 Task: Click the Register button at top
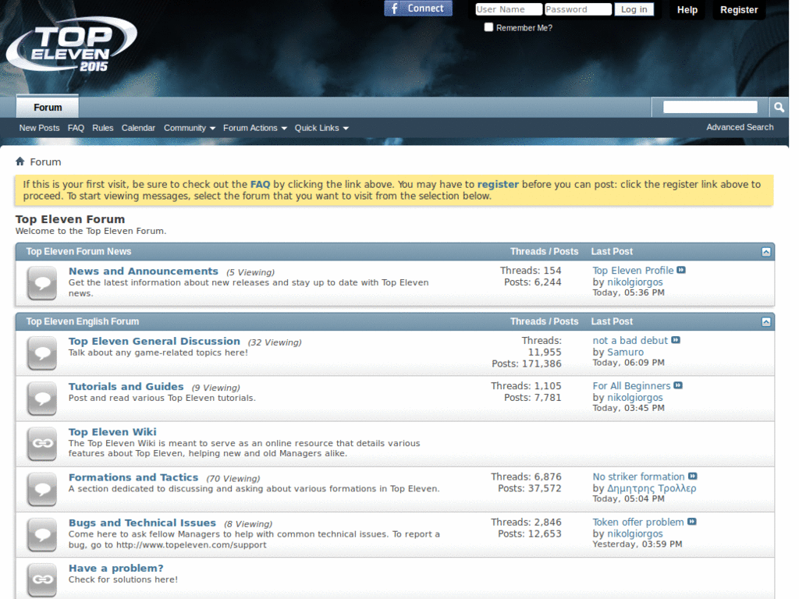click(x=739, y=9)
